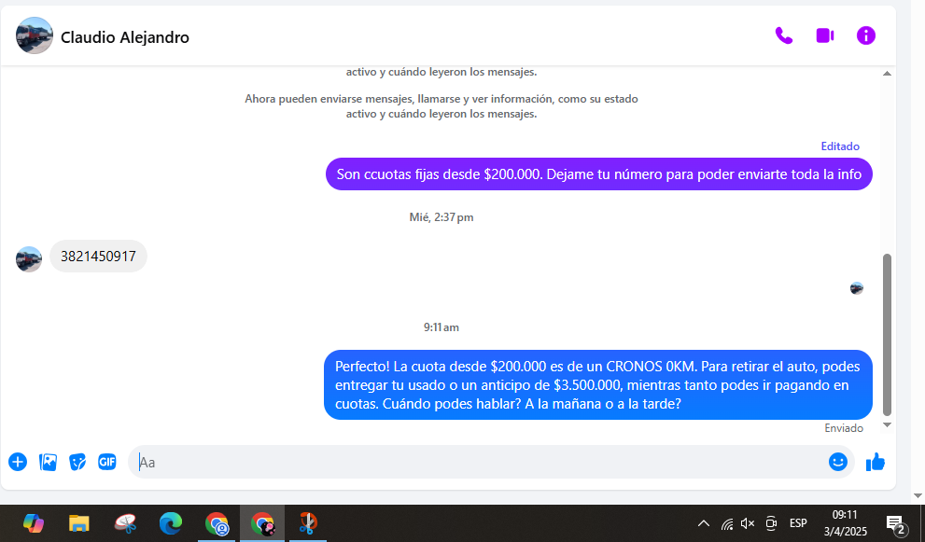925x542 pixels.
Task: Click the muted volume tray icon
Action: coord(748,523)
